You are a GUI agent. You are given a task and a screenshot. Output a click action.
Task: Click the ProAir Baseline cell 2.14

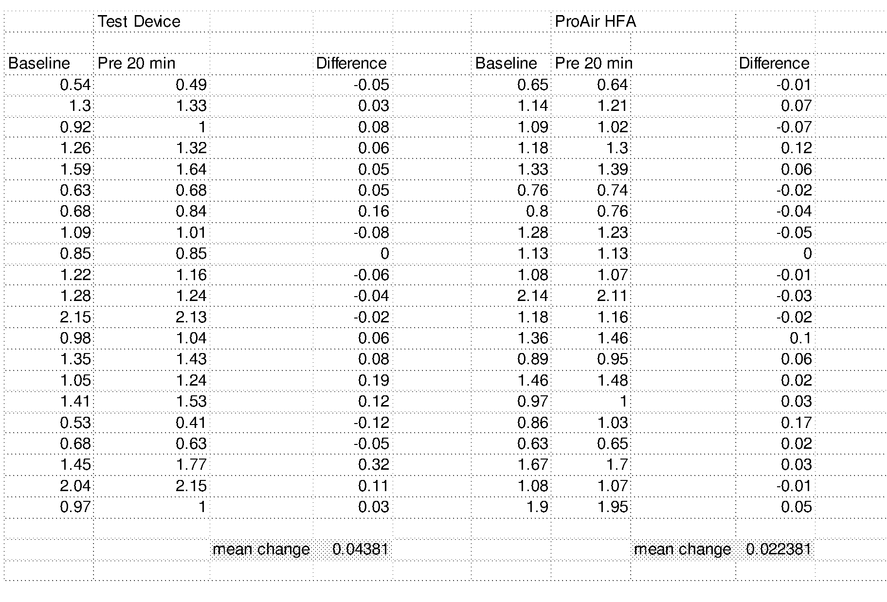532,296
